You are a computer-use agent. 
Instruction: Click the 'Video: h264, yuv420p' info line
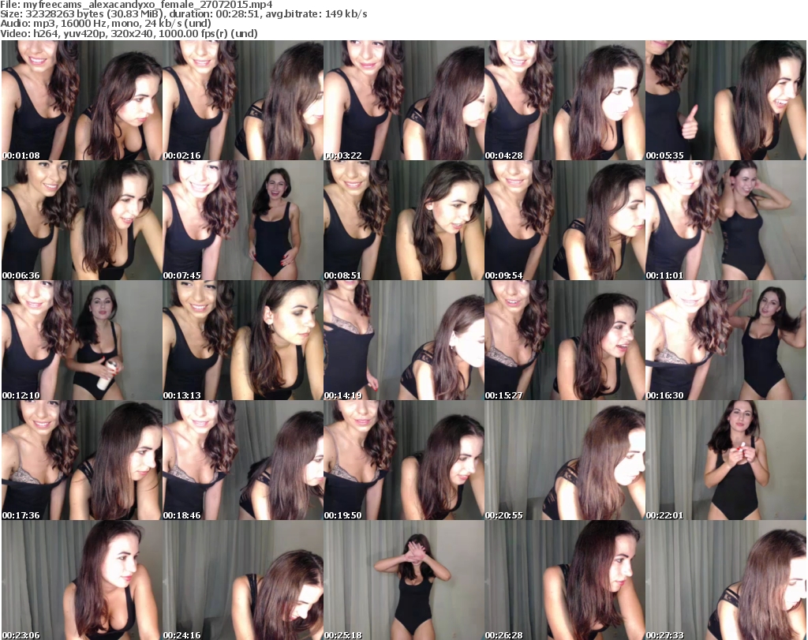(129, 33)
